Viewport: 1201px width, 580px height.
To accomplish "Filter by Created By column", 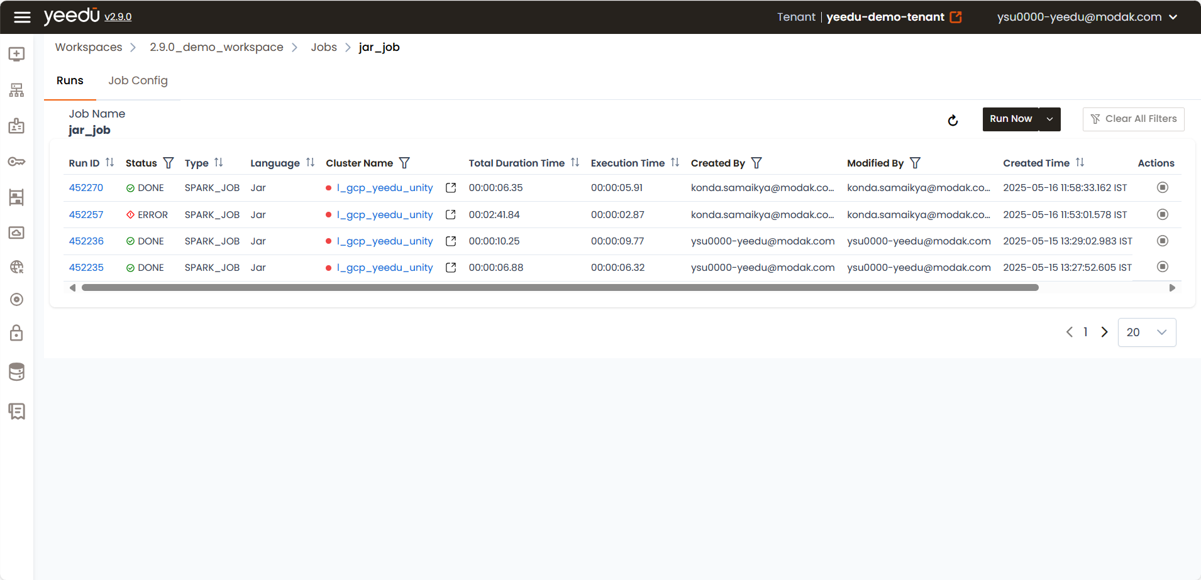I will 756,163.
